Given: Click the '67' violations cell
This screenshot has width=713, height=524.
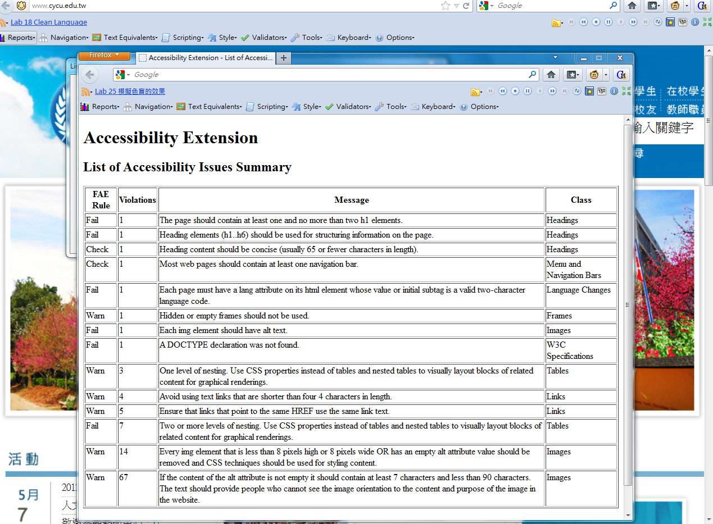Looking at the screenshot, I should 138,489.
